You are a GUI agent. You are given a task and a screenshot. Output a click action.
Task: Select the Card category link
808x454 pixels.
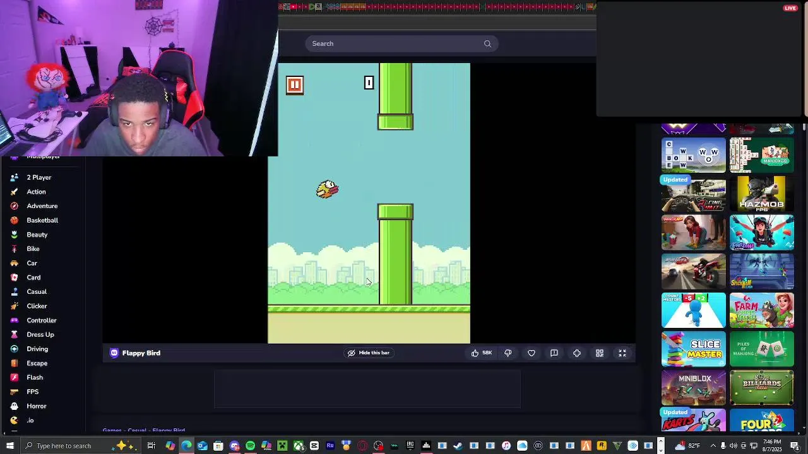[33, 277]
